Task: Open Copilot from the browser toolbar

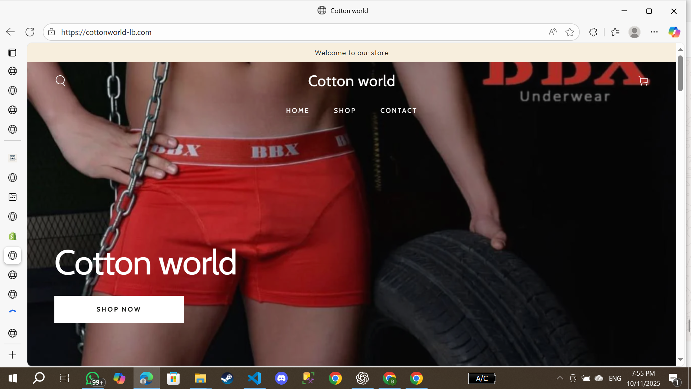Action: (674, 32)
